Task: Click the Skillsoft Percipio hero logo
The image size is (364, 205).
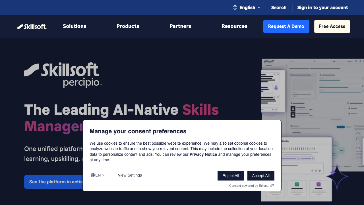Action: pyautogui.click(x=63, y=75)
